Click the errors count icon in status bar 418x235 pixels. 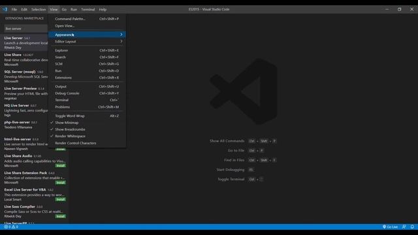tap(6, 227)
